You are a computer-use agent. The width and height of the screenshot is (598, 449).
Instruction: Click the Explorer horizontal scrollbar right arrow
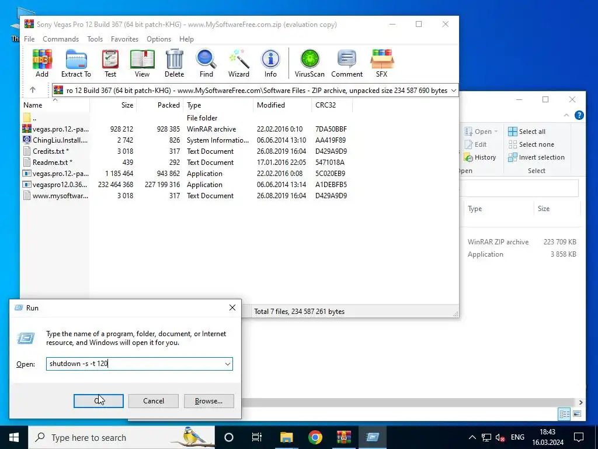(x=580, y=402)
